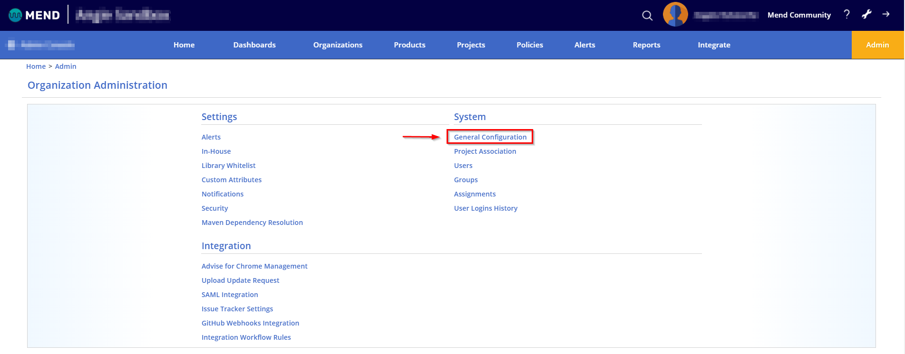The image size is (905, 354).
Task: Click the help question mark icon
Action: click(847, 15)
